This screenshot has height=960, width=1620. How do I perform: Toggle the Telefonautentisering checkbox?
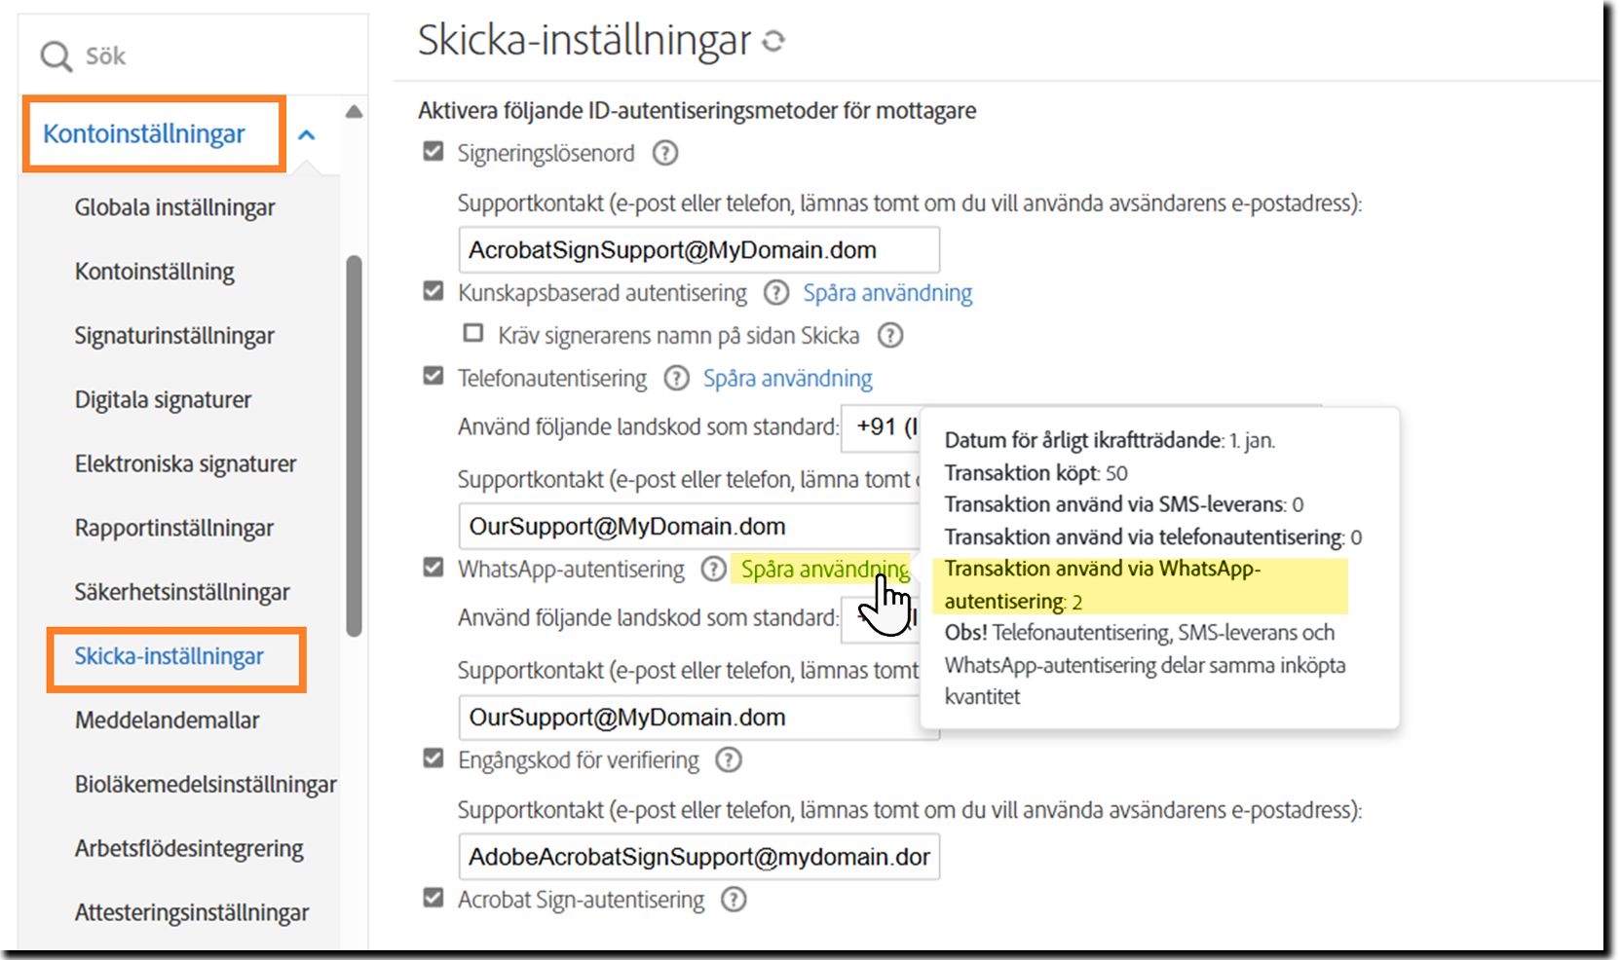point(433,377)
